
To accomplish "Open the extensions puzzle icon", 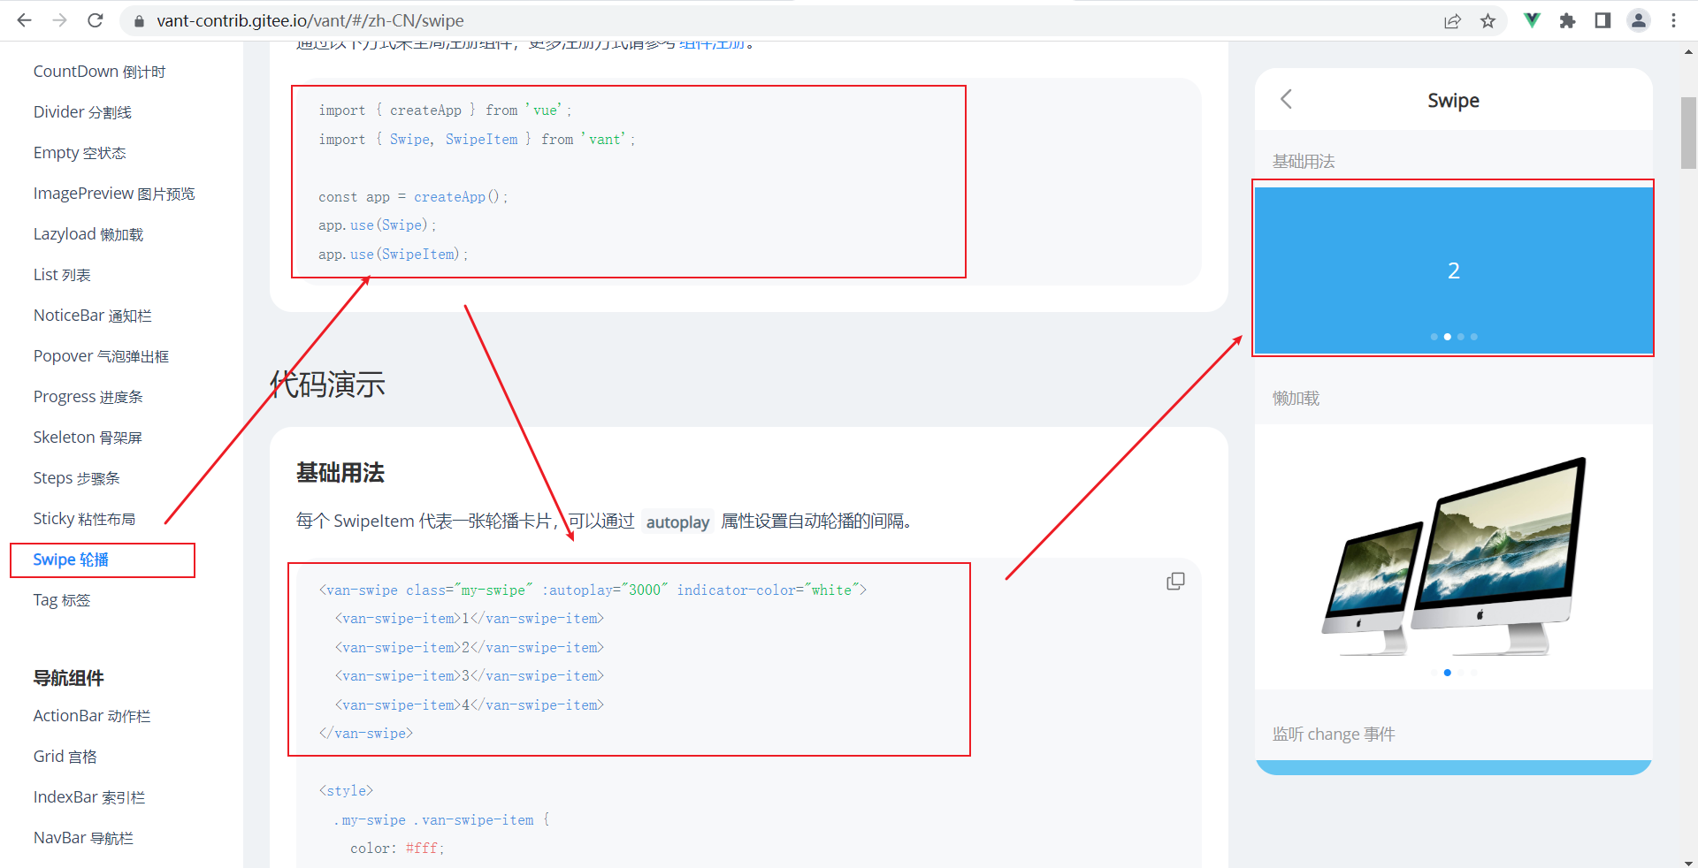I will [x=1567, y=20].
